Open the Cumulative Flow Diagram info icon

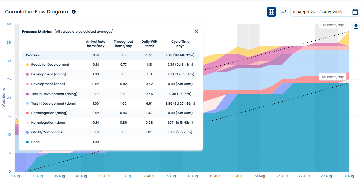pyautogui.click(x=74, y=12)
